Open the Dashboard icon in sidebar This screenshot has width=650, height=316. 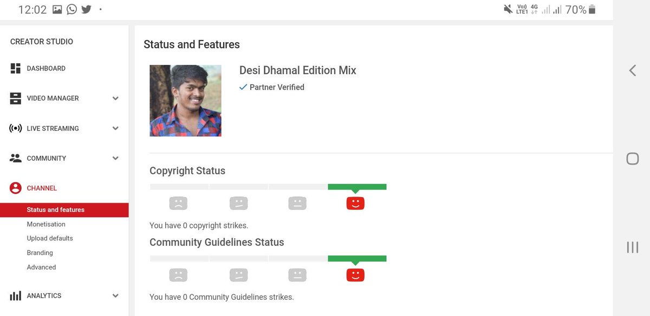[15, 68]
